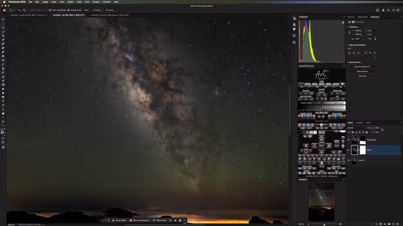This screenshot has width=403, height=226.
Task: Open the Histogram panel menu
Action: [x=344, y=17]
